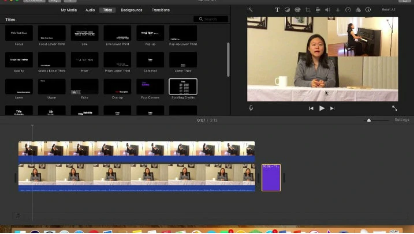Select the Focus title thumbnail
The height and width of the screenshot is (234, 414).
[x=19, y=33]
